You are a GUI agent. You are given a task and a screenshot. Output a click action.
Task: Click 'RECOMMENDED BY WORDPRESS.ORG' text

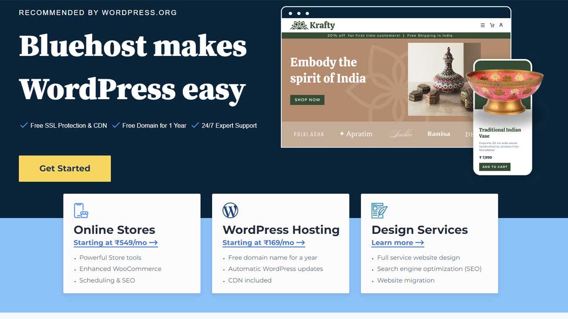(x=98, y=12)
